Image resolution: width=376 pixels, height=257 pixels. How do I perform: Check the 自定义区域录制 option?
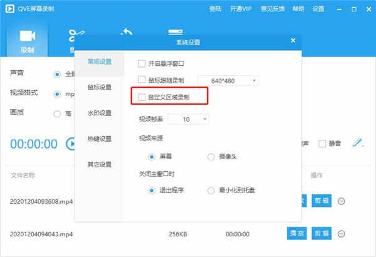142,97
